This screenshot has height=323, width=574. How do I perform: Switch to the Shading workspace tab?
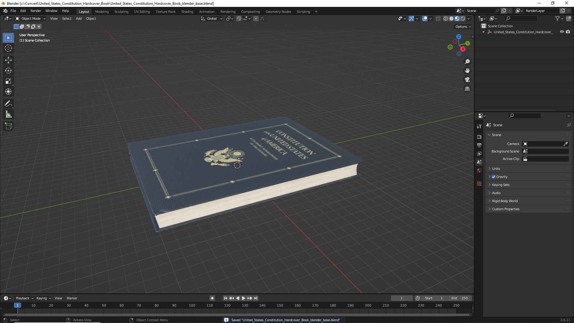pyautogui.click(x=187, y=12)
